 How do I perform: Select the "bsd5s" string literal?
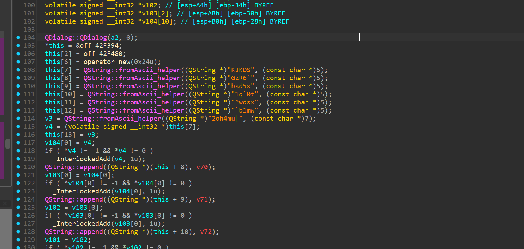click(x=241, y=86)
